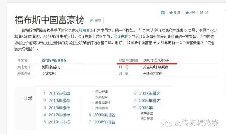Viewport: 226px width, 134px height.
Task: Open 福布斯中国富豪榜 link in info table
Action: (54, 60)
